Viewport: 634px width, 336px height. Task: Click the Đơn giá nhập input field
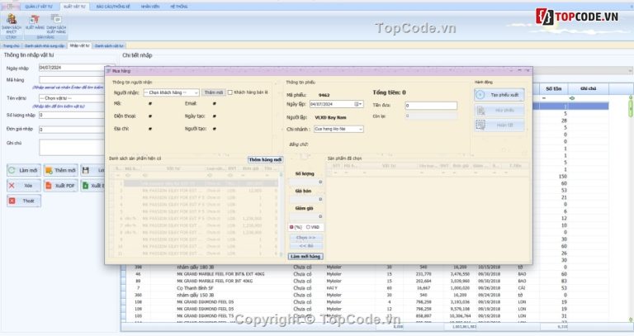(72, 130)
